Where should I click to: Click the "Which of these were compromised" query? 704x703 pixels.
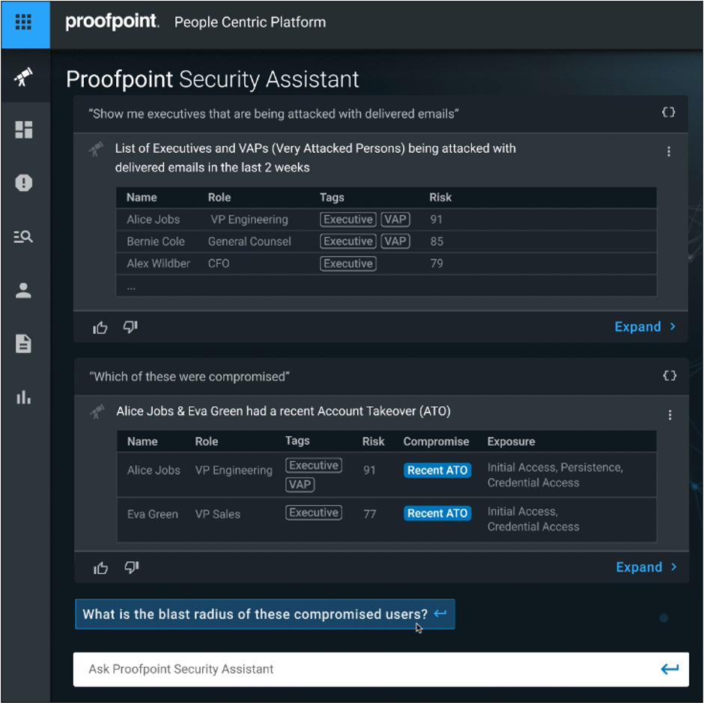189,376
